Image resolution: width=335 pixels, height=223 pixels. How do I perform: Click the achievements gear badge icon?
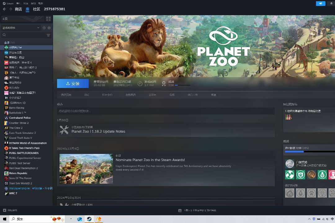pyautogui.click(x=164, y=84)
